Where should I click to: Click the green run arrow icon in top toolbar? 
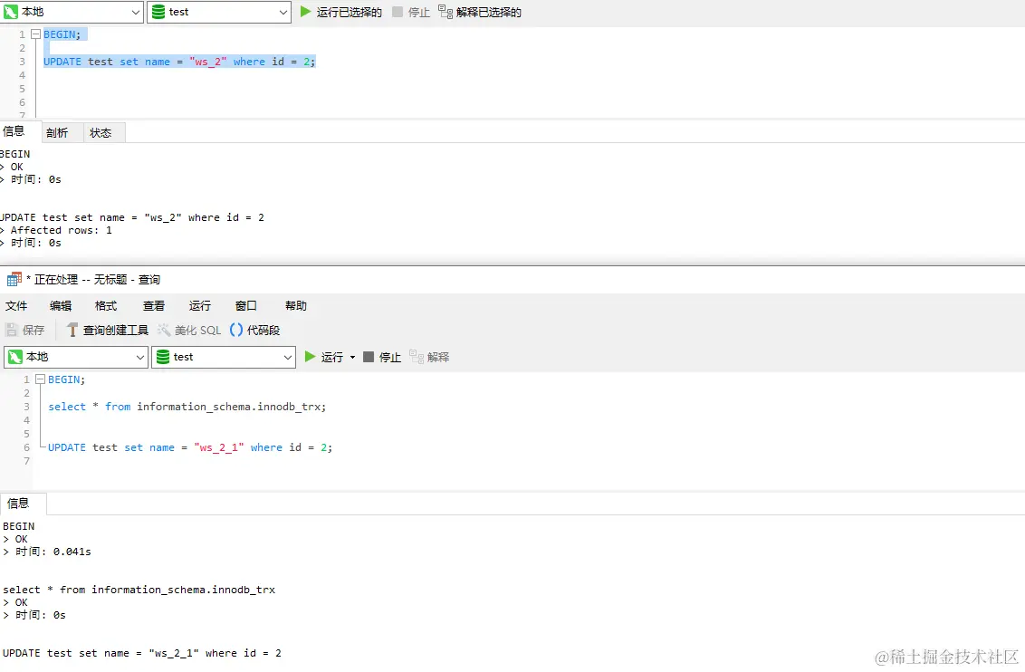pyautogui.click(x=305, y=12)
